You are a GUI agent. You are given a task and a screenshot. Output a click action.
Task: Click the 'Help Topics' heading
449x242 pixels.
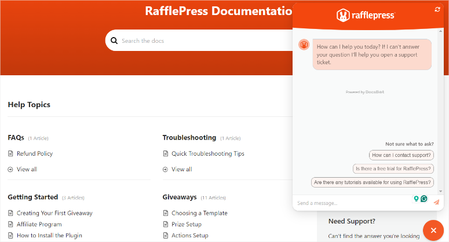click(x=29, y=105)
